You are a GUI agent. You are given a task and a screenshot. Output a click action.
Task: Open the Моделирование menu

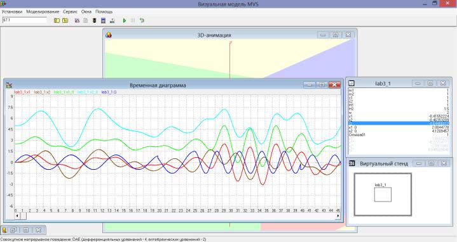coord(43,11)
